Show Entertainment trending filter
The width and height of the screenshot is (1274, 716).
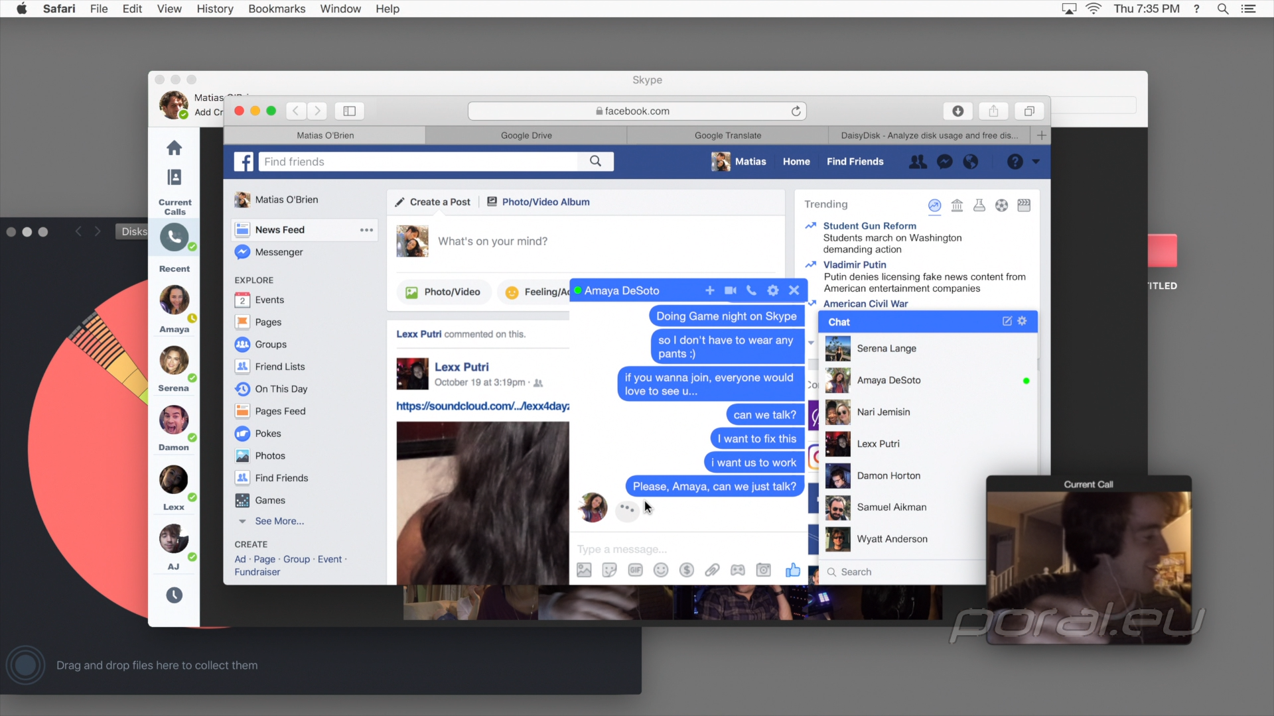[x=1024, y=206]
